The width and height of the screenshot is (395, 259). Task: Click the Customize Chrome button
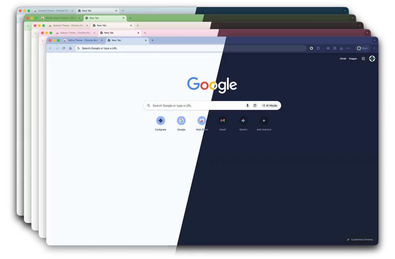[x=360, y=240]
